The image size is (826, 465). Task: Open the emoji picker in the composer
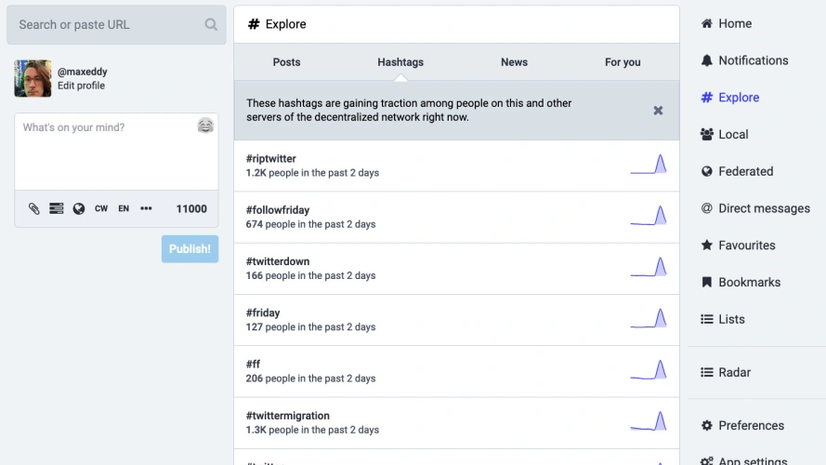tap(205, 126)
